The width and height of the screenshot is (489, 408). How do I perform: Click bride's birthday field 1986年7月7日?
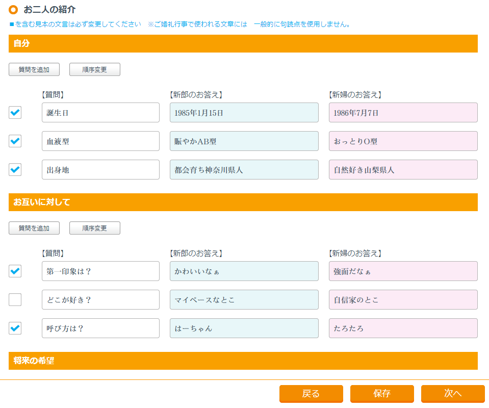point(403,113)
